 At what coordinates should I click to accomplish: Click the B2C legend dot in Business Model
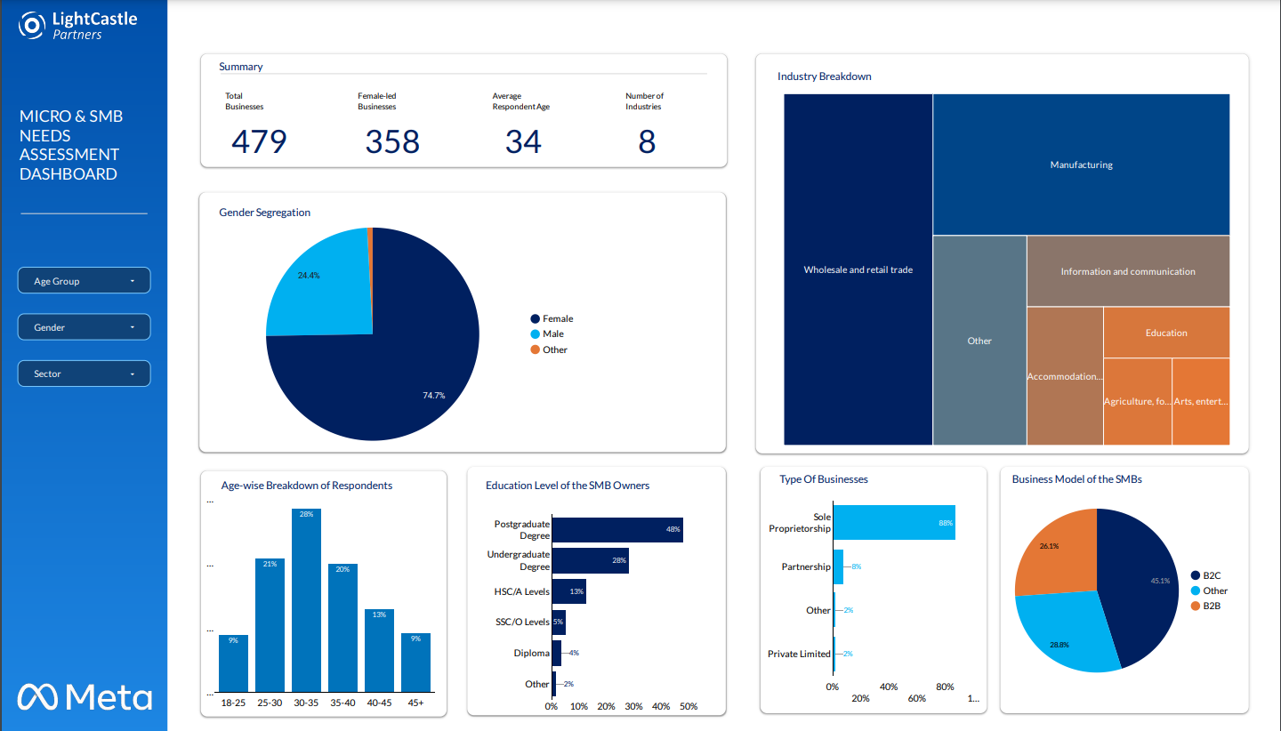[1196, 575]
